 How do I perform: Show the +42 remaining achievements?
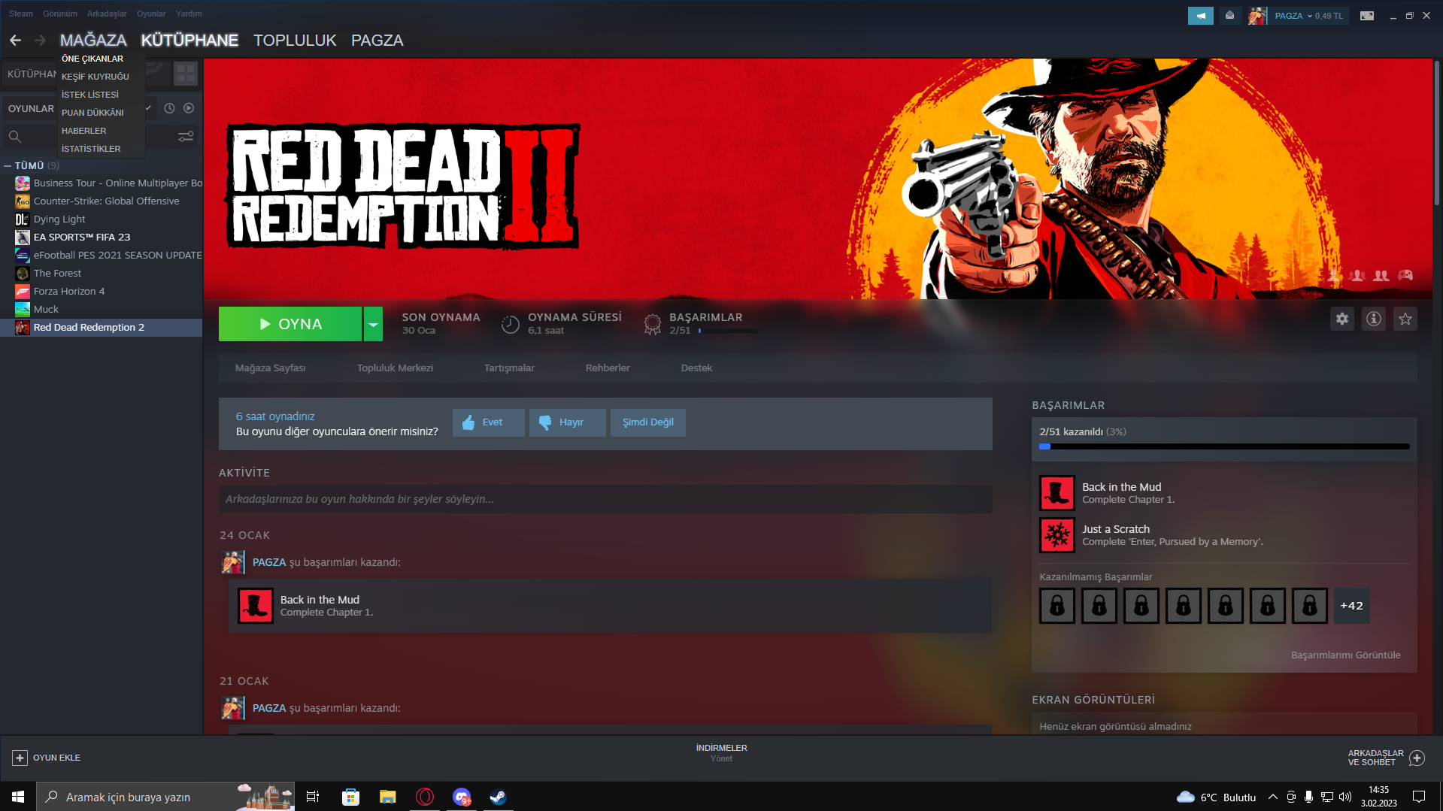pyautogui.click(x=1351, y=606)
